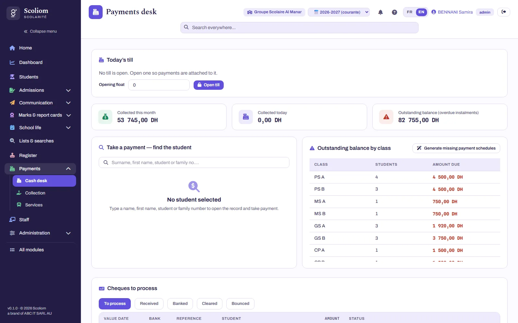The image size is (518, 323).
Task: Open the school year 2026-2027 dropdown
Action: pos(339,12)
